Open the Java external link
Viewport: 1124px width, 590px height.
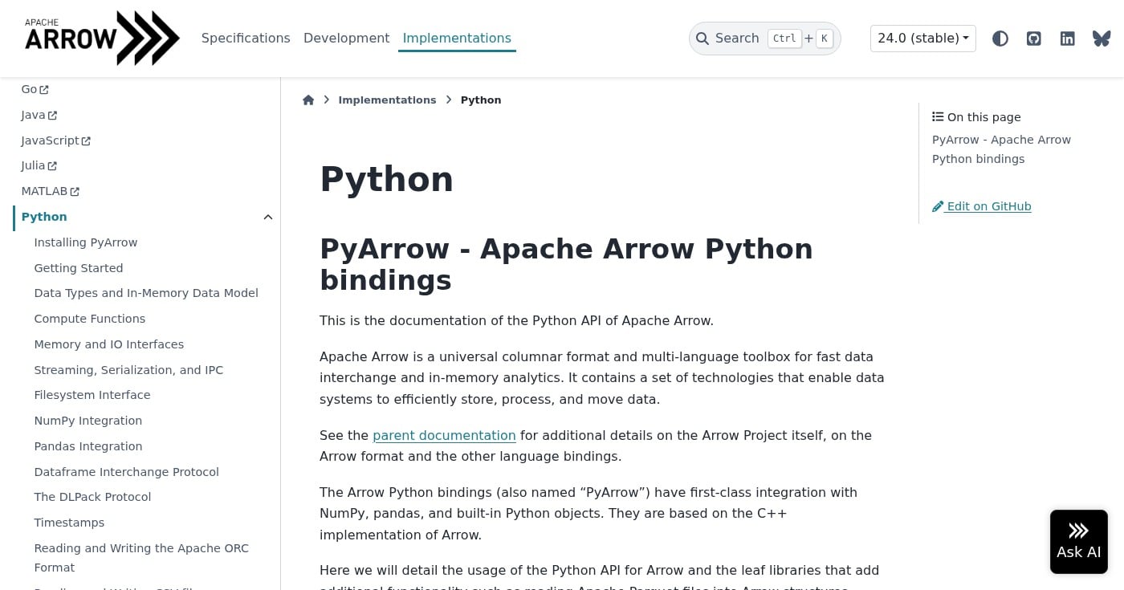coord(39,116)
